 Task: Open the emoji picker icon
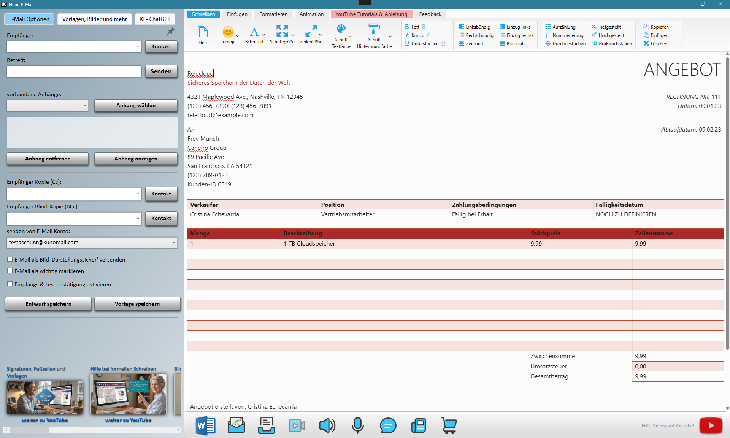pos(228,32)
